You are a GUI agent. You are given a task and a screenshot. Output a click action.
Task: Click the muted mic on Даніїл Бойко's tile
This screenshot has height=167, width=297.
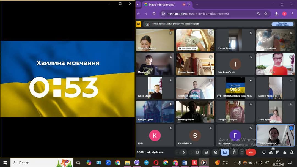pos(170,81)
